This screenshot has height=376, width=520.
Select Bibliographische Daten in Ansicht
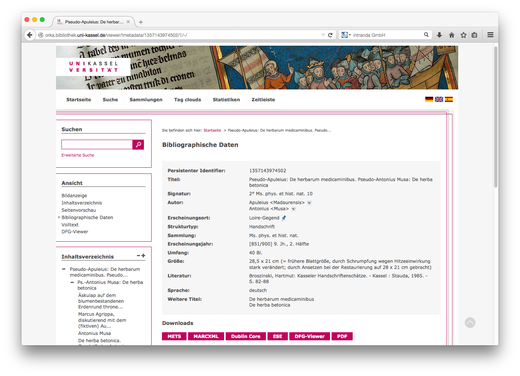(x=87, y=218)
